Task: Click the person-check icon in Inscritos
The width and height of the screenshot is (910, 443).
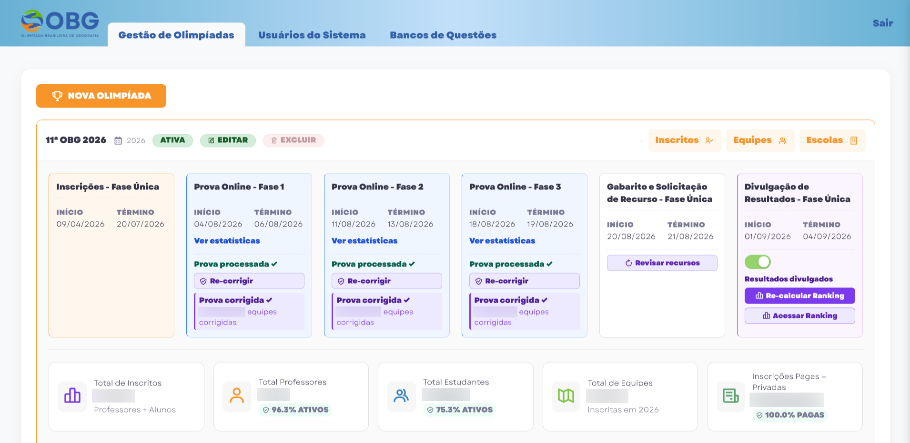Action: (709, 140)
